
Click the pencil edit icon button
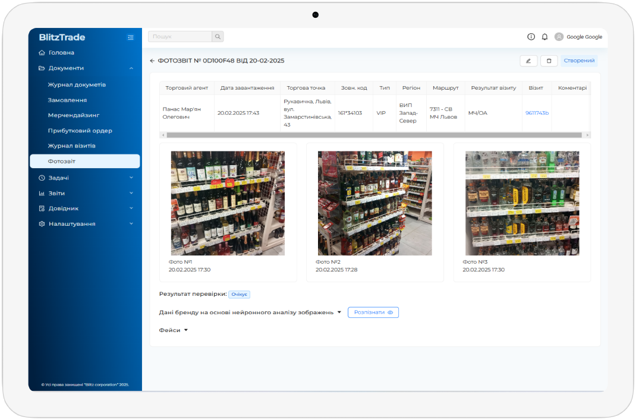tap(528, 61)
